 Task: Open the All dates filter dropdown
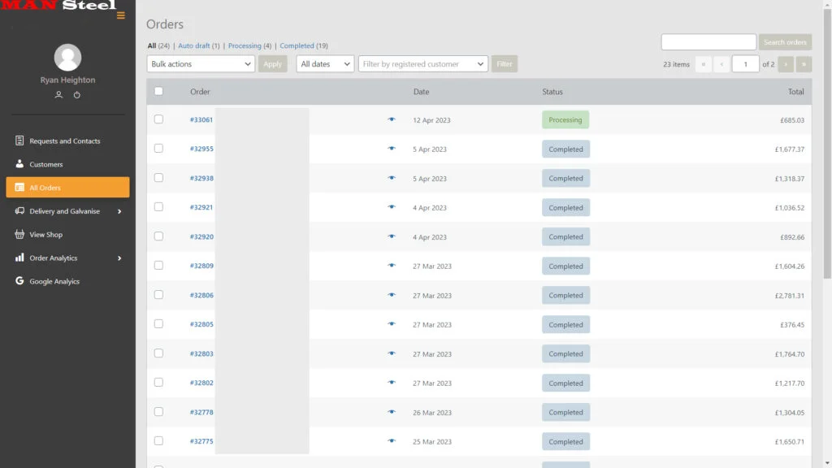pos(325,64)
